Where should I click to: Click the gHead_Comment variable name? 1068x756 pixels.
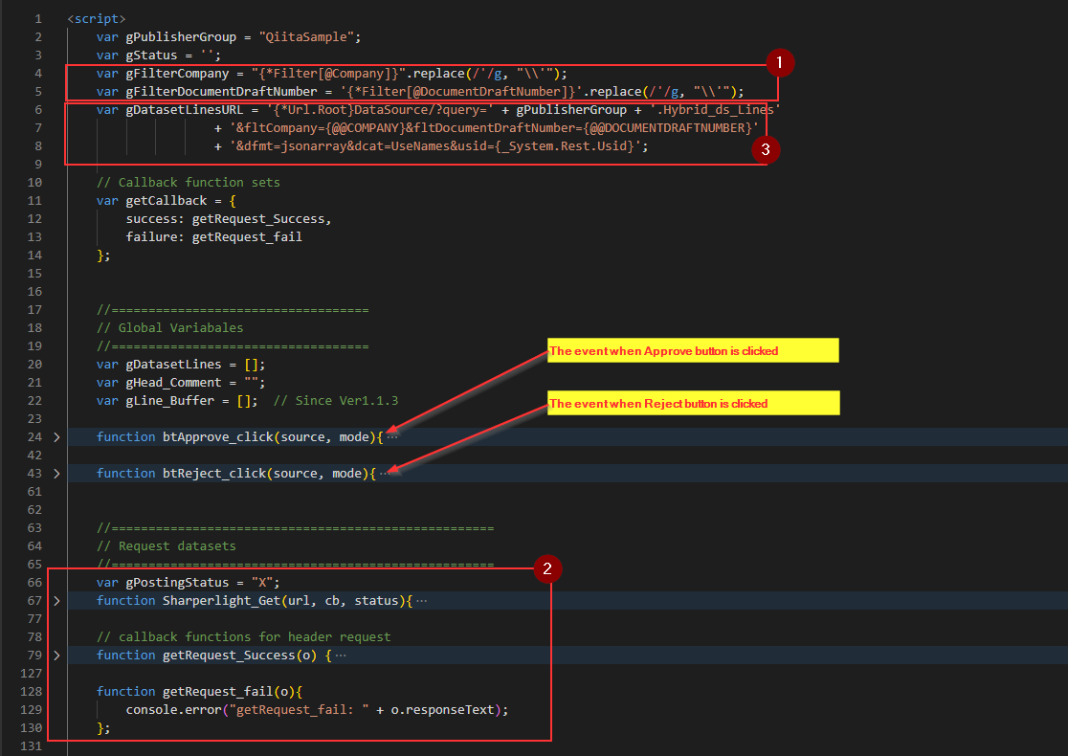click(x=173, y=383)
